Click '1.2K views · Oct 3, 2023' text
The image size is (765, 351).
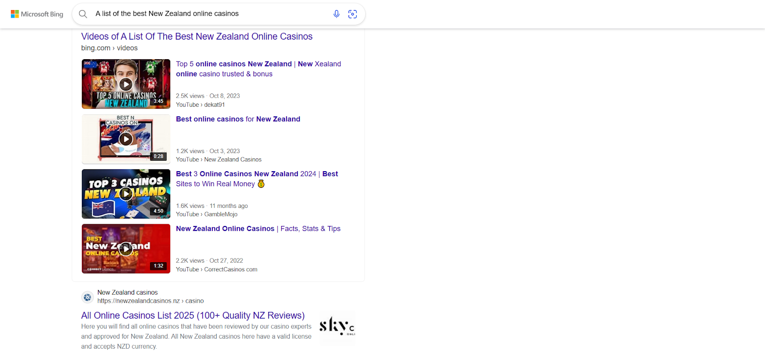(x=208, y=151)
